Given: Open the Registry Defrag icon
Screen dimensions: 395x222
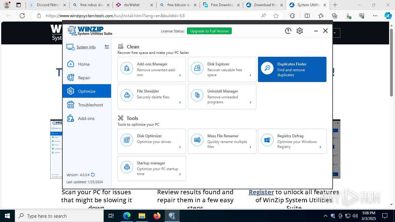Looking at the screenshot, I should tap(267, 140).
